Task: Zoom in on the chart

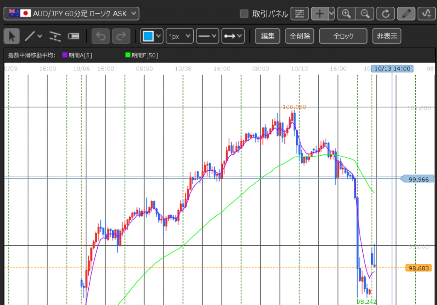Action: 346,14
